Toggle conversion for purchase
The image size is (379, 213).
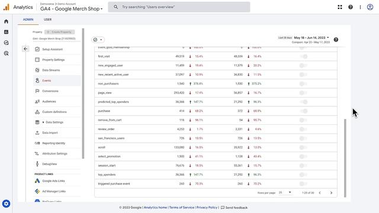[303, 111]
